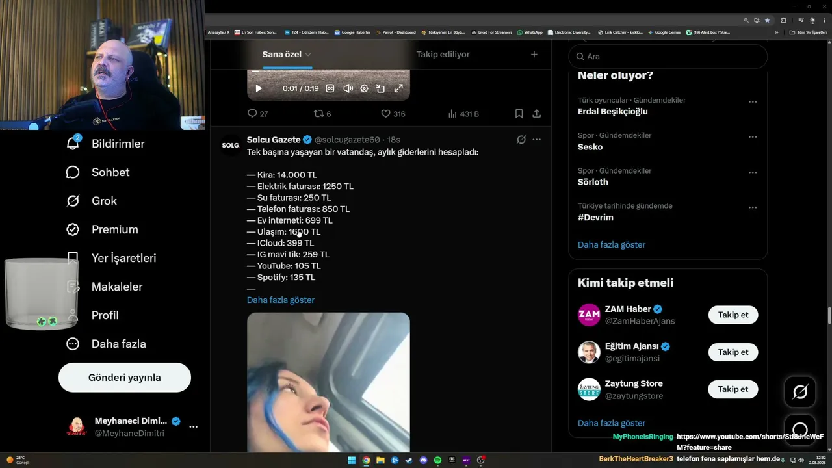Open the WhatsApp bookmark

(530, 32)
